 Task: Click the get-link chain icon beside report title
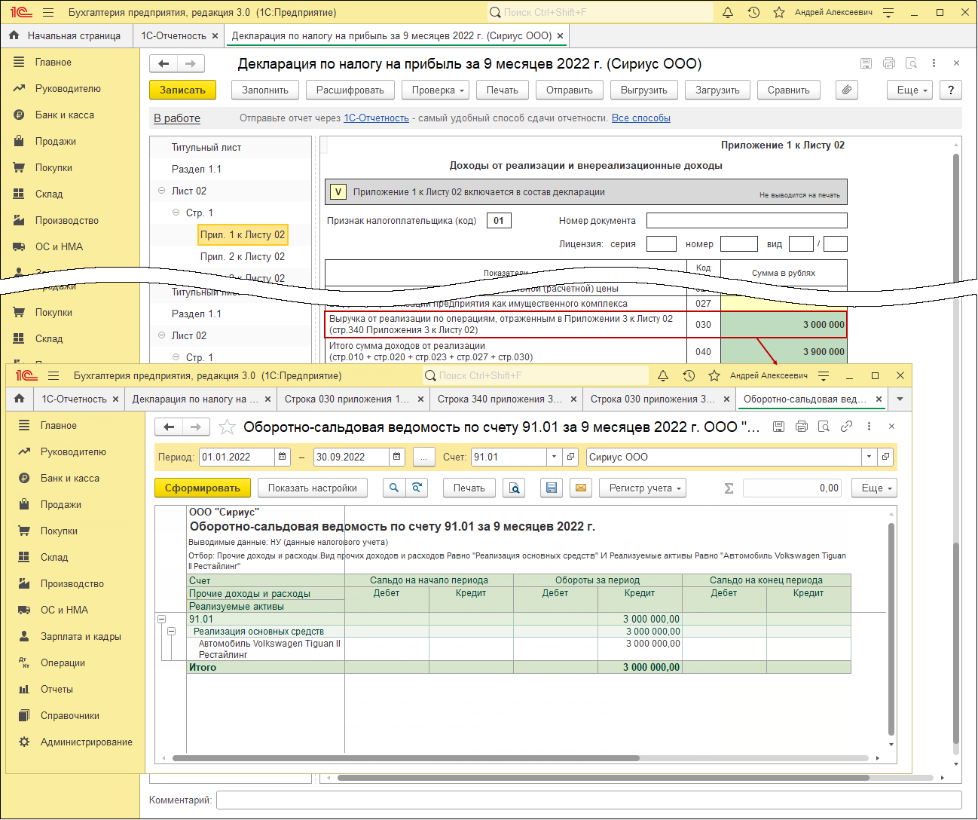pyautogui.click(x=846, y=427)
